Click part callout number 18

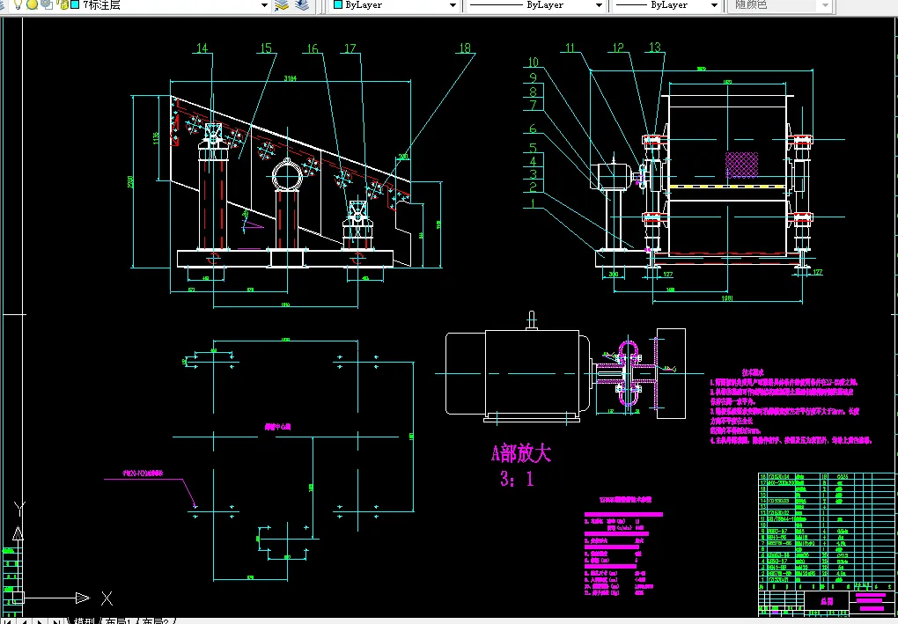[465, 48]
